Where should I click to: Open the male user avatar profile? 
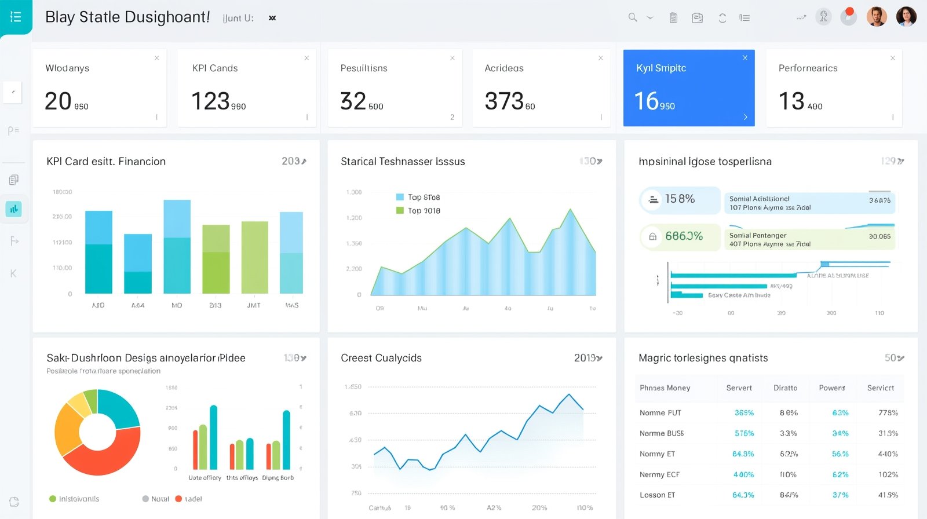(876, 17)
